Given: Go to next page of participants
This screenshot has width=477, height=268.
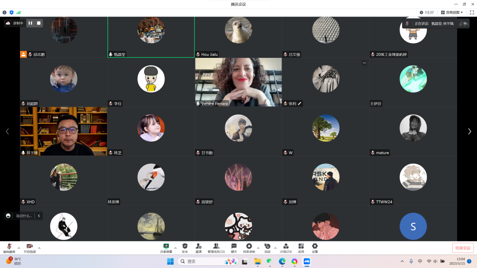Looking at the screenshot, I should click(x=469, y=131).
